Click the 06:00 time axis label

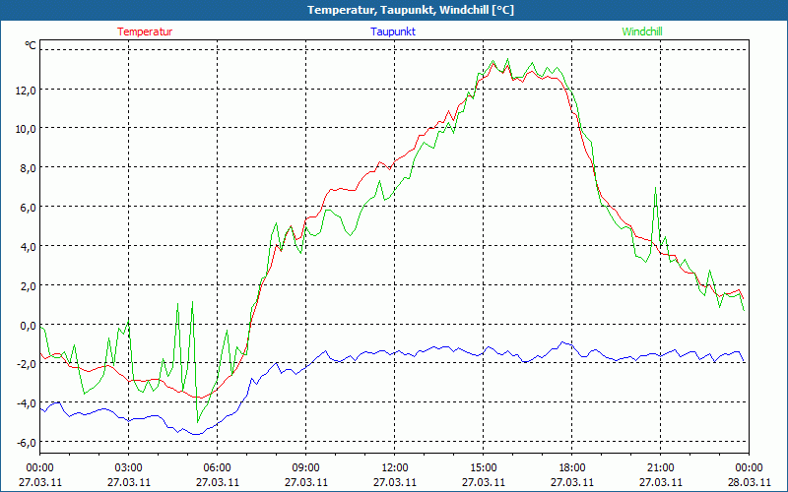(217, 468)
